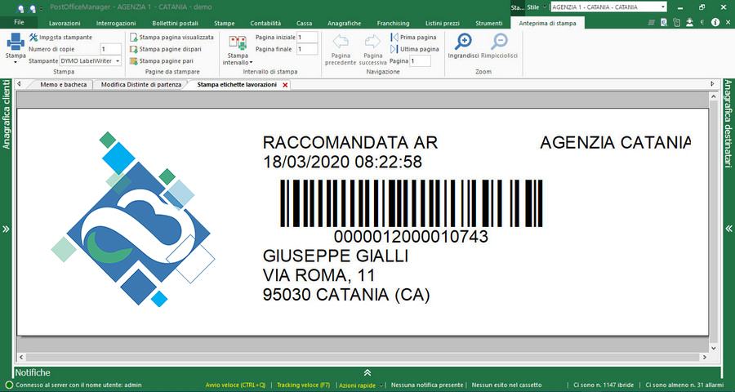This screenshot has width=735, height=392.
Task: Click 'Ci sono almeno n. 31 allarmi'
Action: (x=686, y=385)
